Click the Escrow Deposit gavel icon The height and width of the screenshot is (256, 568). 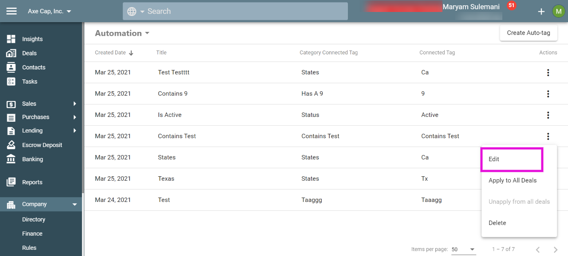click(11, 145)
